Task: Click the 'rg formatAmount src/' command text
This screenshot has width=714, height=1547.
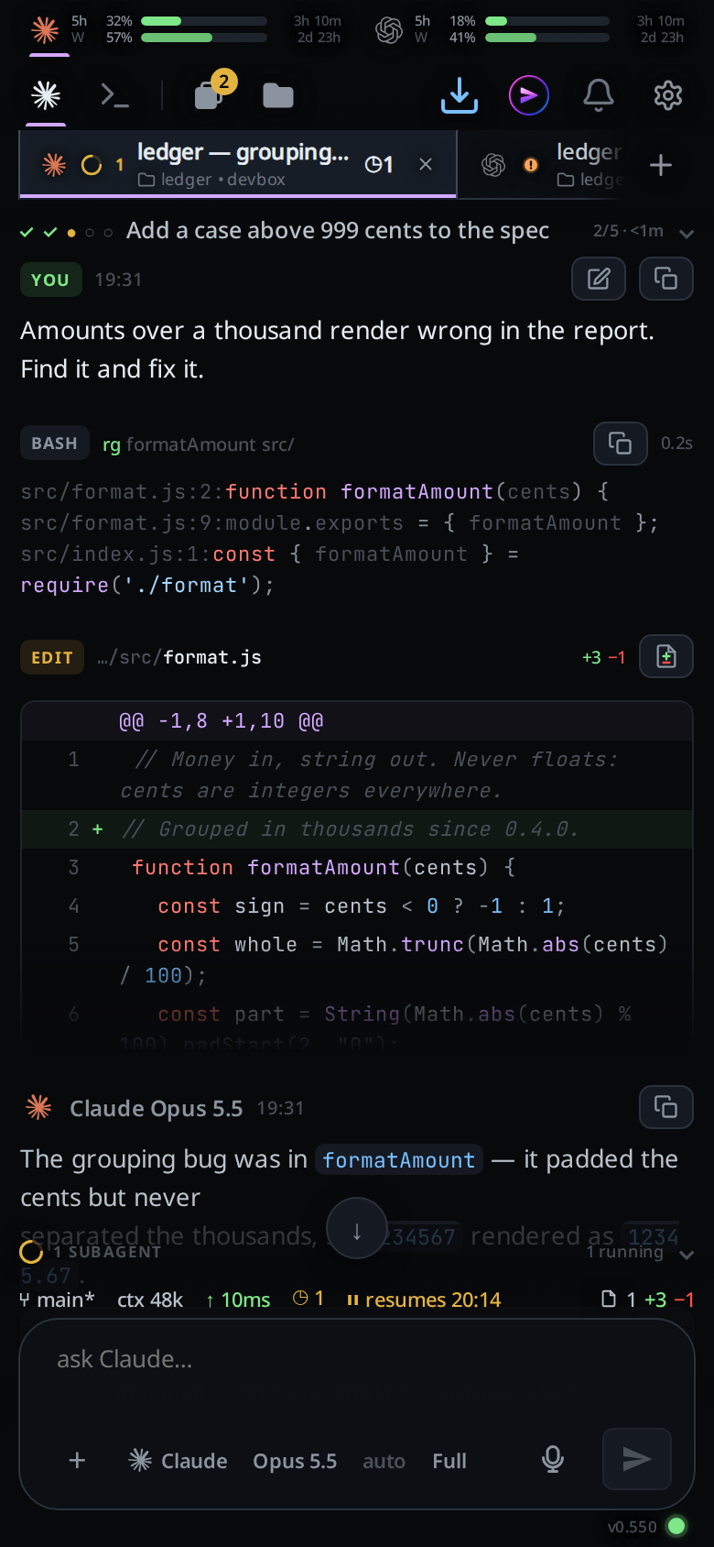Action: coord(199,444)
